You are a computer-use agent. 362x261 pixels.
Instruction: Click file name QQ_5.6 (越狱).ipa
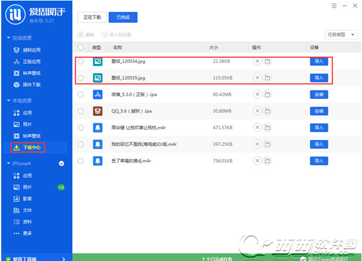click(131, 111)
